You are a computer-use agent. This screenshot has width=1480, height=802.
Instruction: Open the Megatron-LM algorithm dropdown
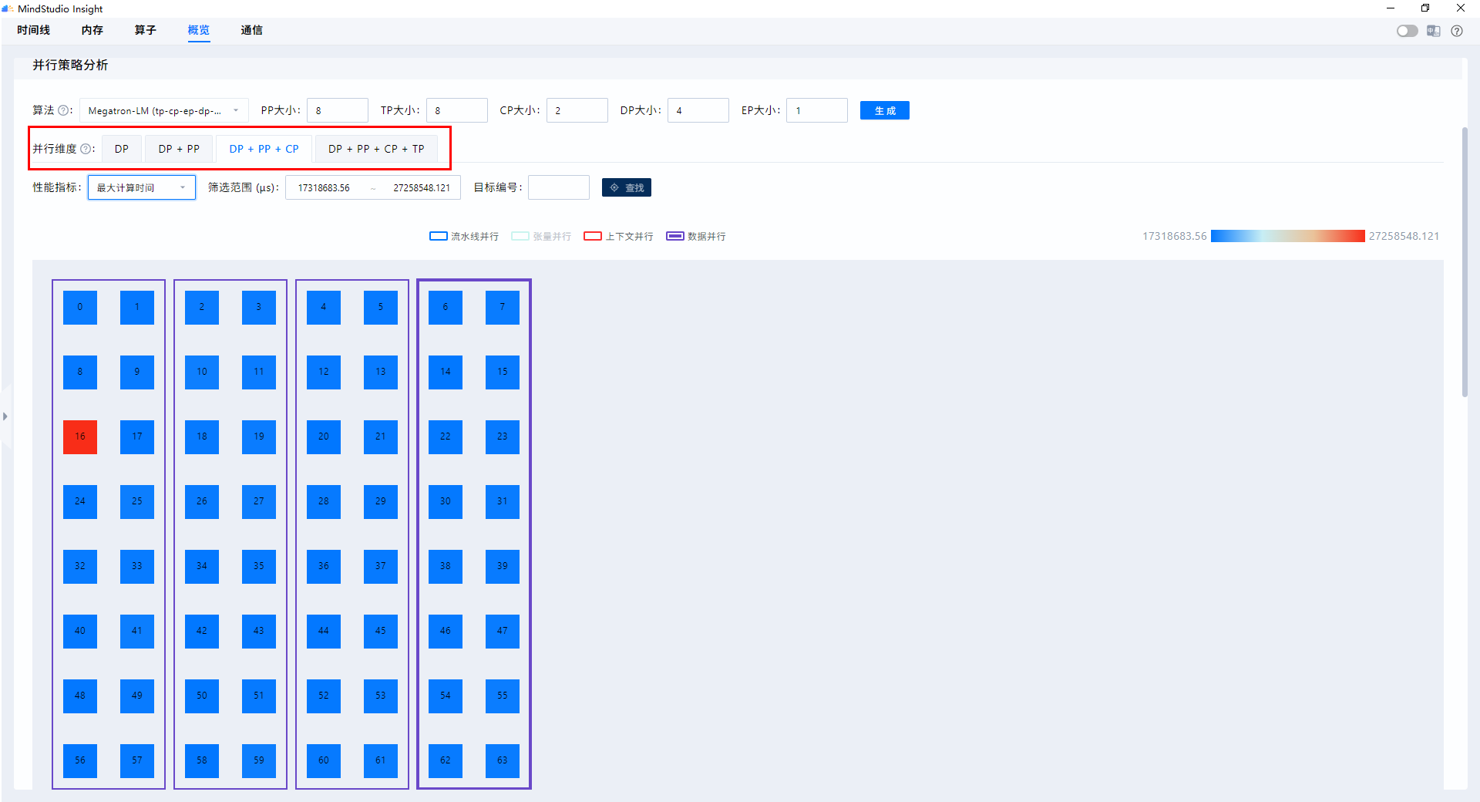pos(164,110)
